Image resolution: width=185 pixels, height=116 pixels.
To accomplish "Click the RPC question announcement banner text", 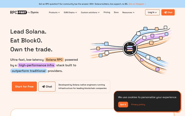I will coord(83,4).
